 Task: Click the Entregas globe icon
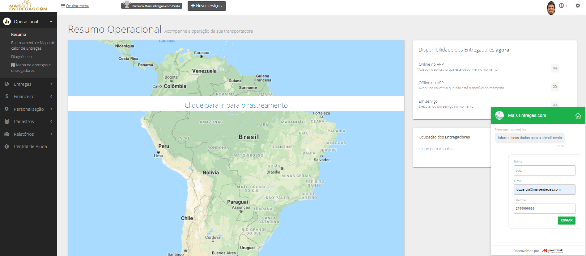click(7, 84)
